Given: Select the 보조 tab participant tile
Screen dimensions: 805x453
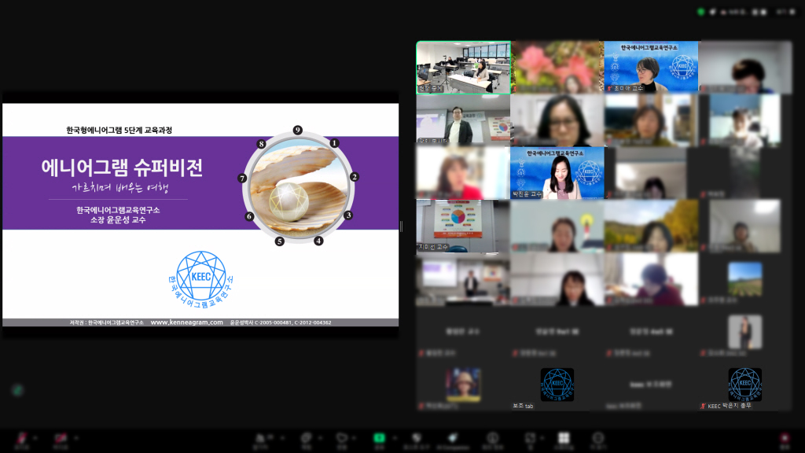Looking at the screenshot, I should point(557,385).
